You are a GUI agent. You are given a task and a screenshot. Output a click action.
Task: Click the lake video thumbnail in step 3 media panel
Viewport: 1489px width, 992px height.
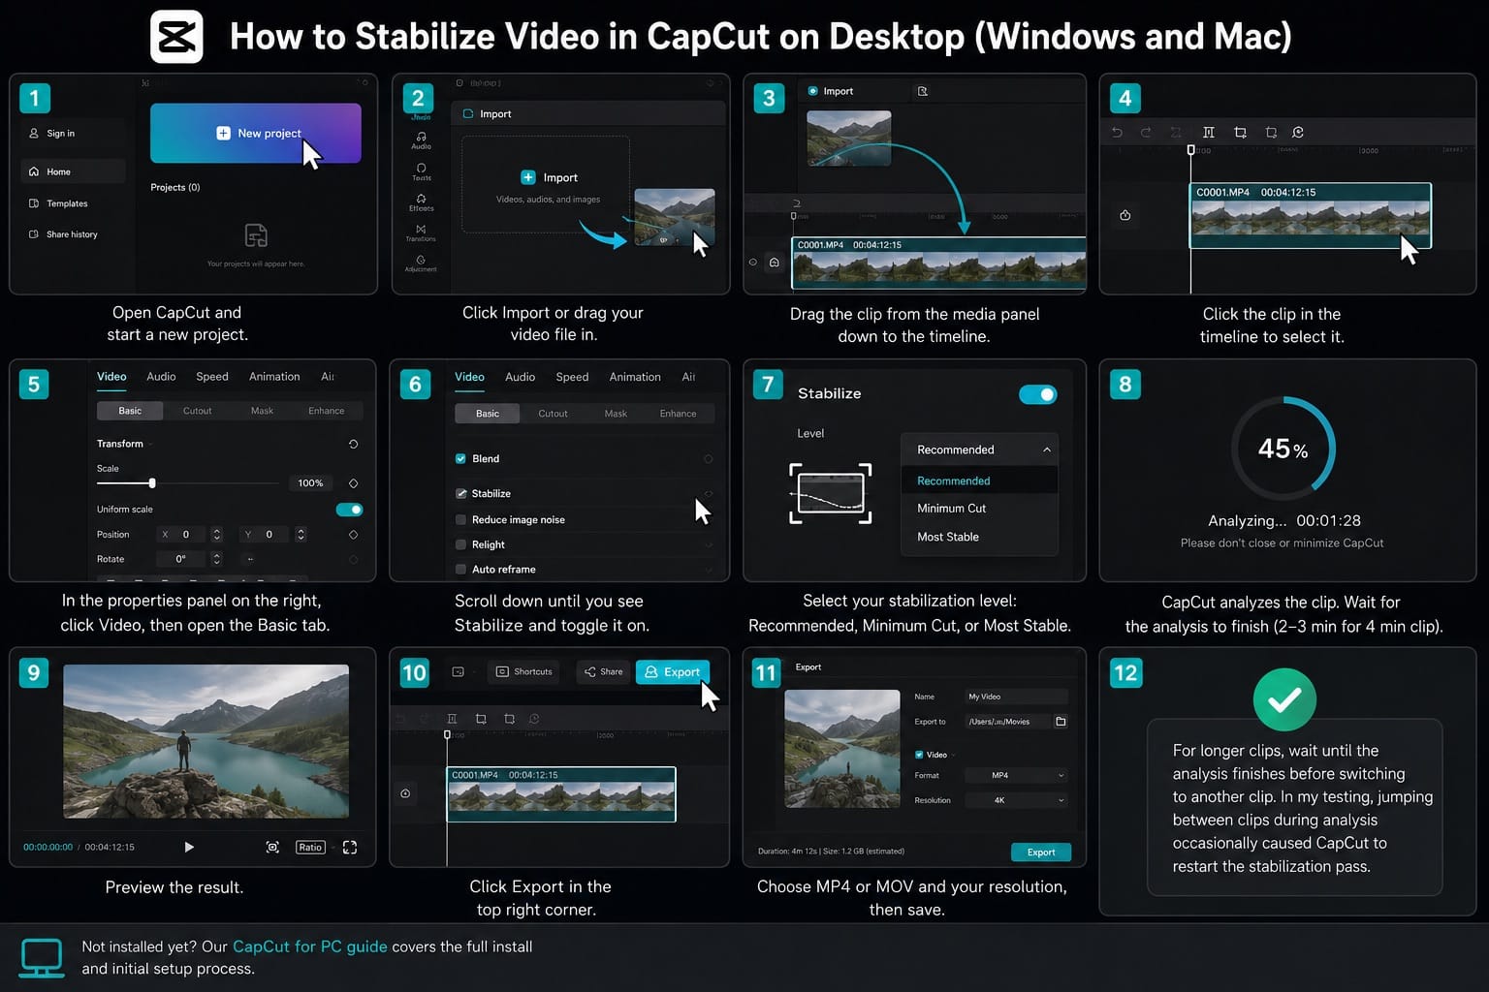point(849,138)
